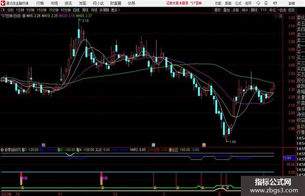Click the 复权 toolbar button

[x=218, y=10]
